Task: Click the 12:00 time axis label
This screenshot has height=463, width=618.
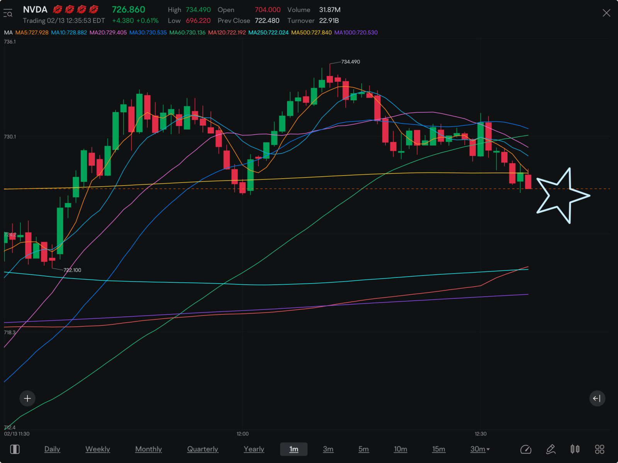Action: (x=243, y=434)
